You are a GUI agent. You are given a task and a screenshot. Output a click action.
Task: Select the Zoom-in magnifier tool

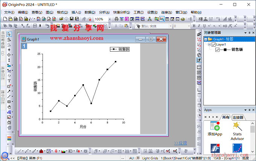(x=9, y=39)
